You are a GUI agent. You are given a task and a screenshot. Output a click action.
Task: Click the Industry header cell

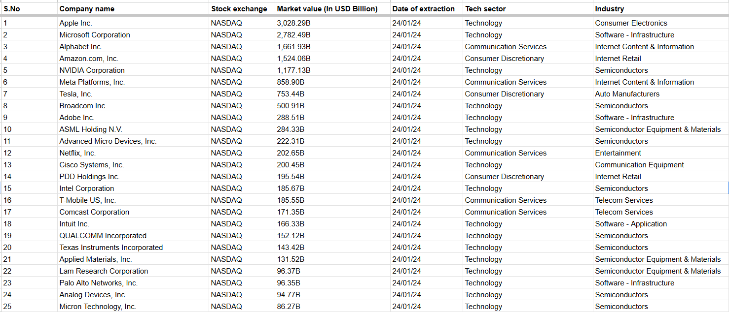[x=661, y=8]
